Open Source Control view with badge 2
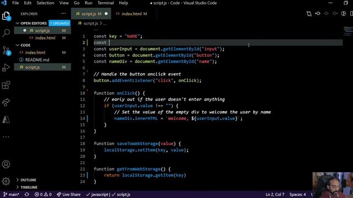This screenshot has width=353, height=198. click(x=6, y=51)
